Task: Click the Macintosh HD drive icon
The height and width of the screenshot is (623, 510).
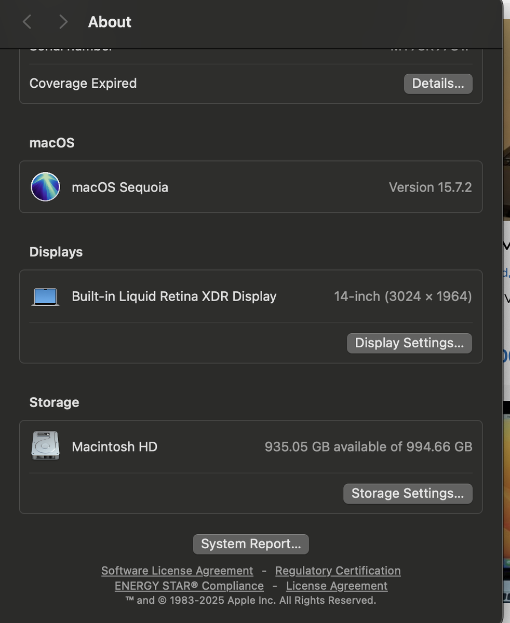Action: point(45,446)
